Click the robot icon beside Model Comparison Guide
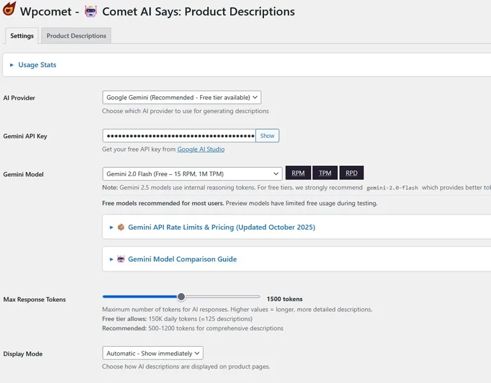The height and width of the screenshot is (383, 491). coord(121,259)
